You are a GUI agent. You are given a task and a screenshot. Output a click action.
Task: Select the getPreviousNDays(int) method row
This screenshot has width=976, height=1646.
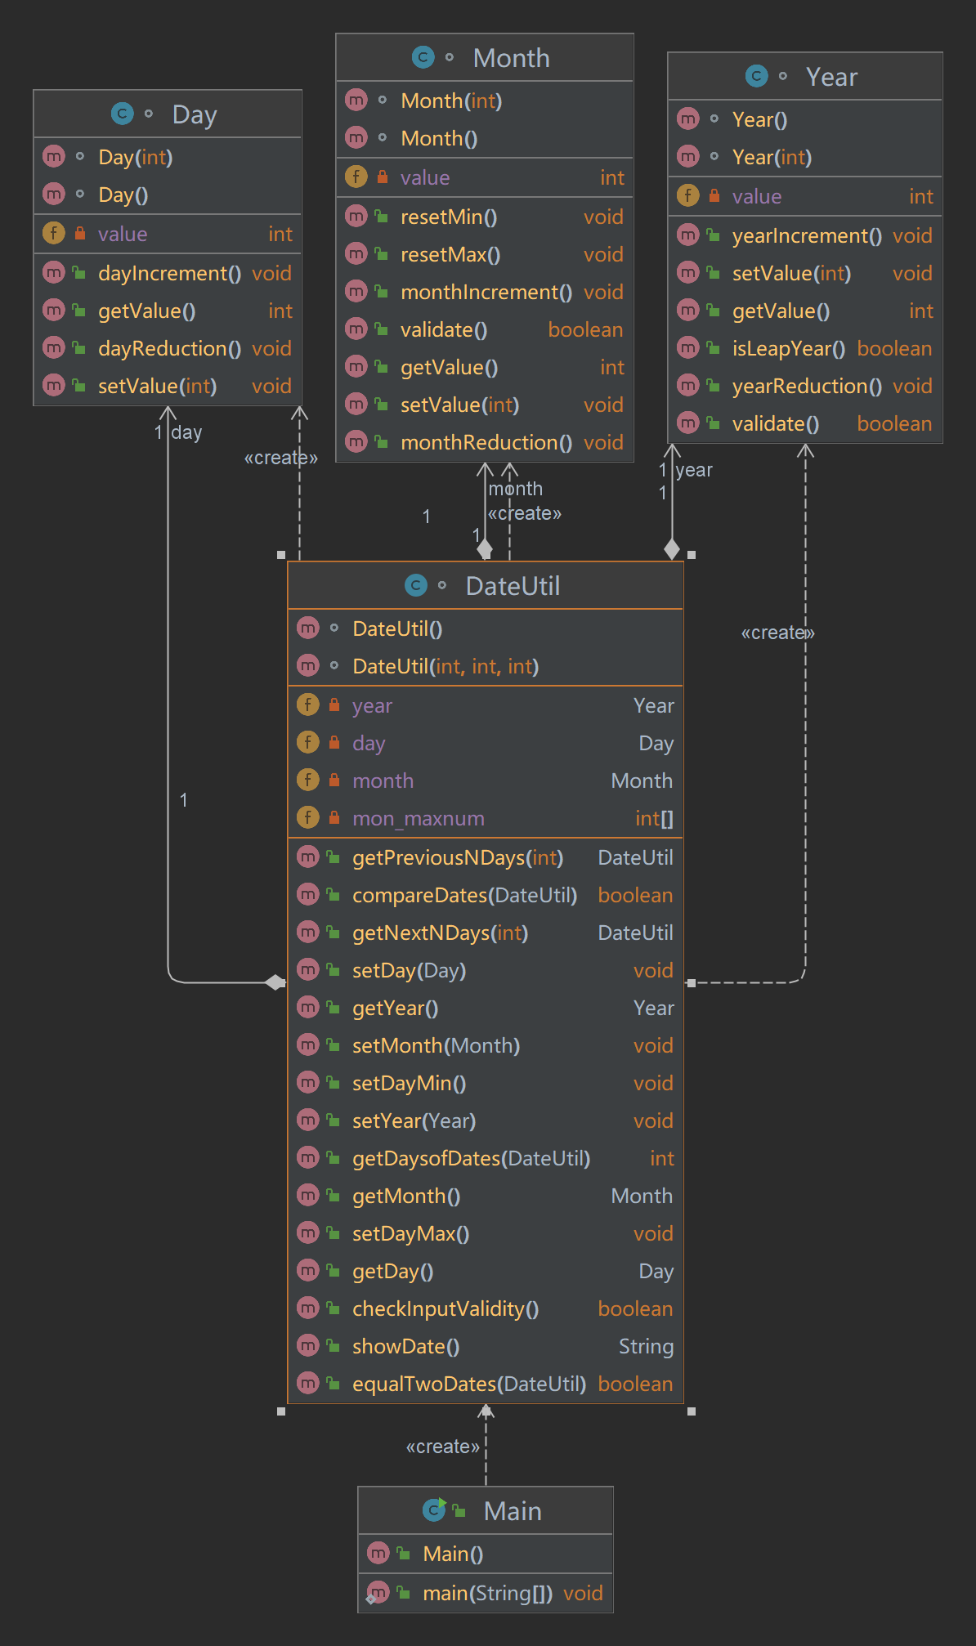(x=458, y=857)
